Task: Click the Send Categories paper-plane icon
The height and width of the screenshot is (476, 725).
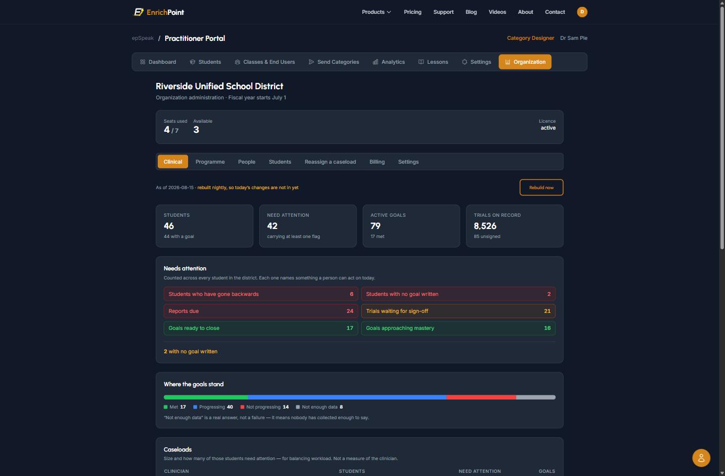Action: pos(311,62)
